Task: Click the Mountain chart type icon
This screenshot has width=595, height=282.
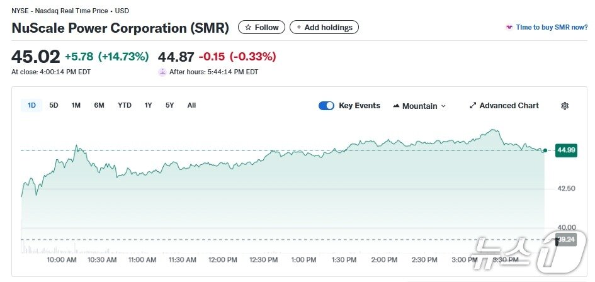Action: click(x=396, y=106)
